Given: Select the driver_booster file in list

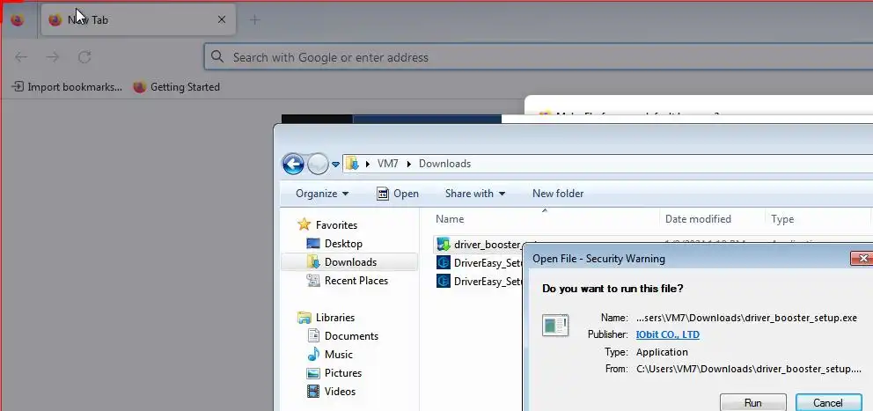Looking at the screenshot, I should [x=488, y=244].
